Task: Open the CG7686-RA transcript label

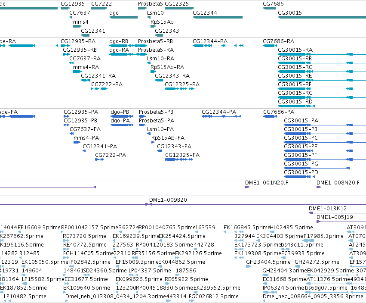Action: (x=278, y=41)
